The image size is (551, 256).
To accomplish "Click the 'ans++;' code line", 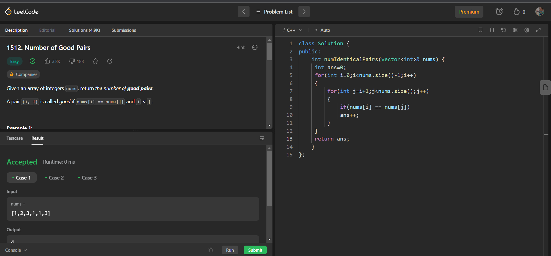I will tap(349, 115).
